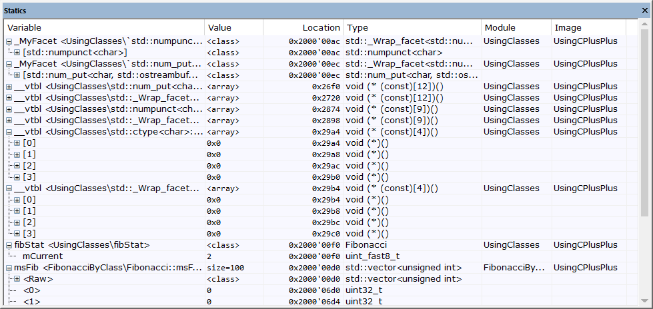
Task: Click the Location column header
Action: point(303,28)
